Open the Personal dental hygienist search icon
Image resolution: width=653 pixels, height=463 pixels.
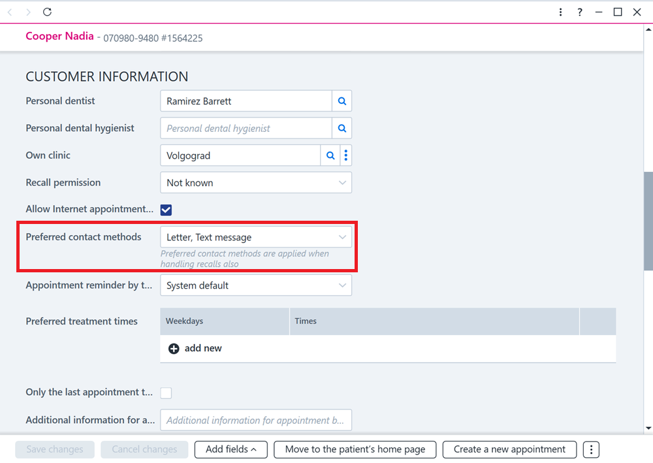pos(342,128)
